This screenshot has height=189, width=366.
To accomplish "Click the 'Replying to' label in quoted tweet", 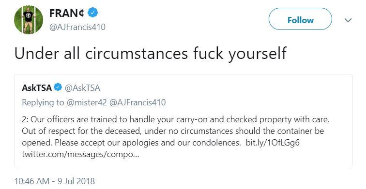I will pos(43,102).
